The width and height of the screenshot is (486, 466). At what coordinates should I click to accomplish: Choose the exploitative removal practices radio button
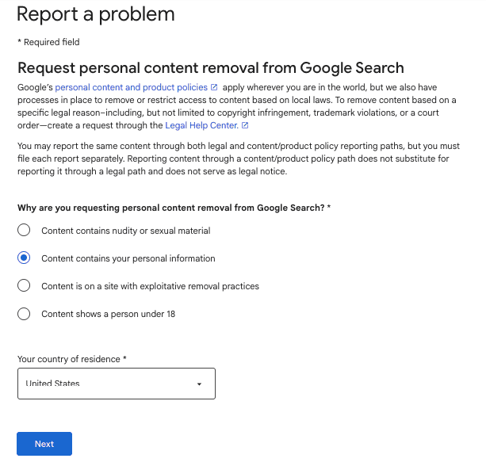tap(24, 286)
